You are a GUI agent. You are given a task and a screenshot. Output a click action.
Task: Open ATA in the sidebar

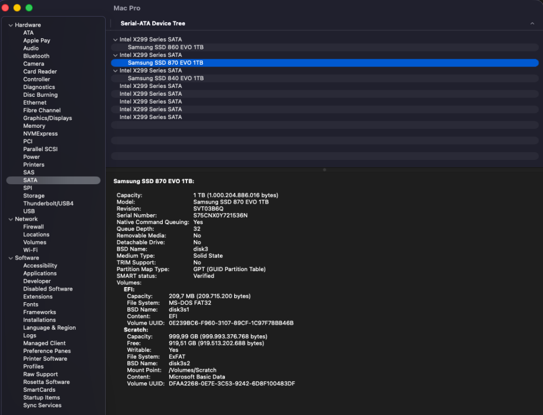pos(28,33)
